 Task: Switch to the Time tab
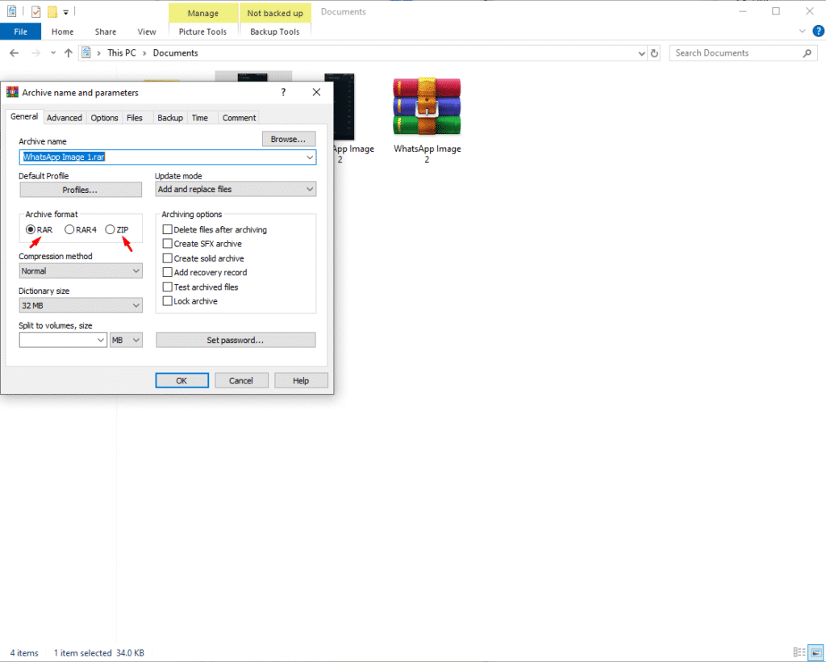[200, 118]
